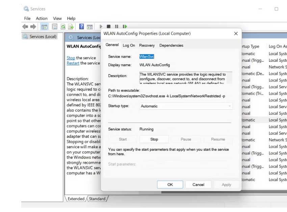Open the Help menu
Viewport: 287px width, 212px height.
point(71,19)
